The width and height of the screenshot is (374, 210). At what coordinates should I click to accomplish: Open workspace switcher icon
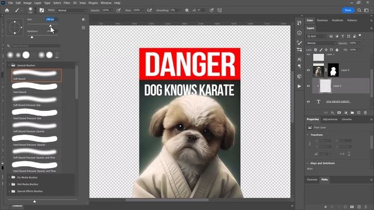(366, 10)
